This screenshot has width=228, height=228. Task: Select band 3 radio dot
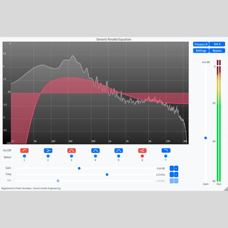point(71,156)
